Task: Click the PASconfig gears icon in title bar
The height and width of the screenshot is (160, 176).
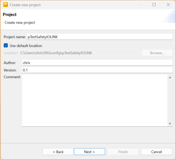Action: 6,5
